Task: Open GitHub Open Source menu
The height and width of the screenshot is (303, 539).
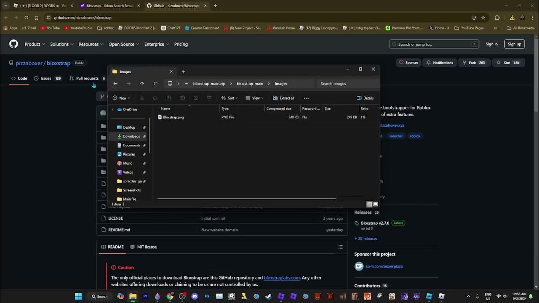Action: coord(124,44)
